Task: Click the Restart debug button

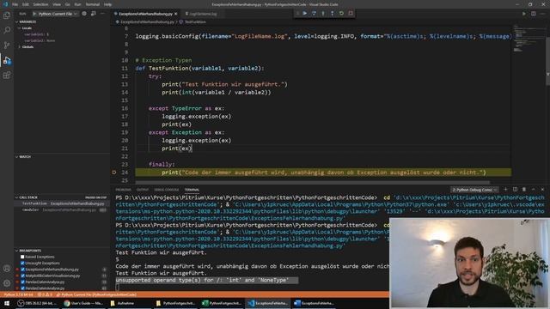Action: coord(341,14)
